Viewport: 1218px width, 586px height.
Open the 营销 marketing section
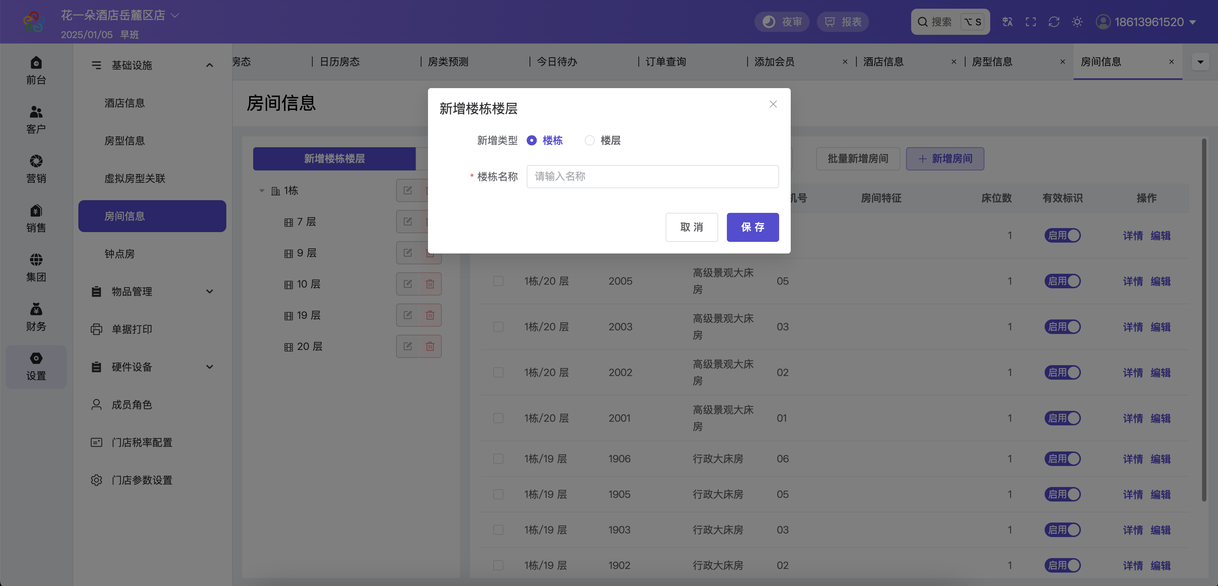coord(36,169)
